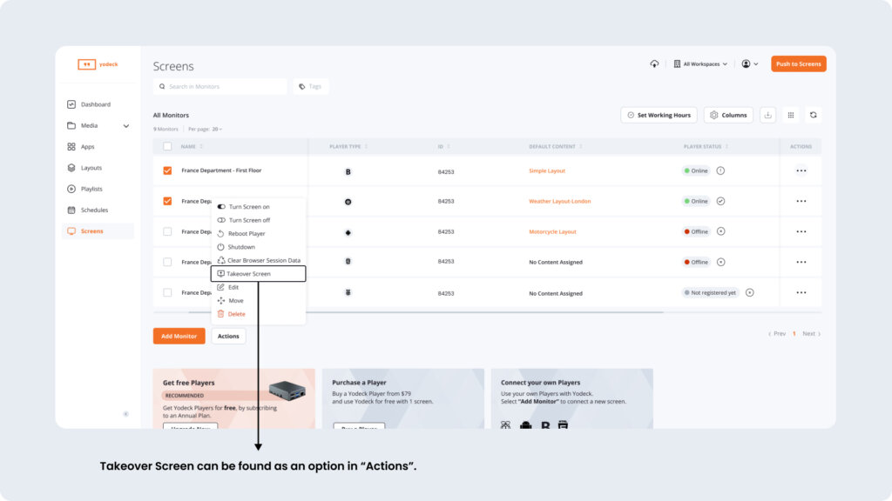The height and width of the screenshot is (501, 892).
Task: Open Schedules in the sidebar
Action: pos(94,210)
